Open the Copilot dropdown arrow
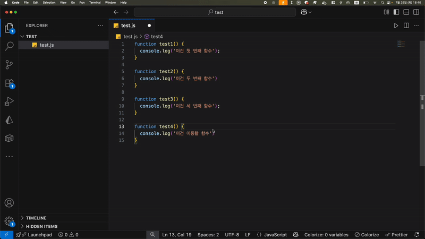This screenshot has width=425, height=239. [310, 12]
